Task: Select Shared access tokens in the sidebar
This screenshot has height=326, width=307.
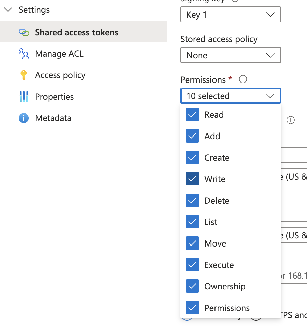Action: point(76,32)
